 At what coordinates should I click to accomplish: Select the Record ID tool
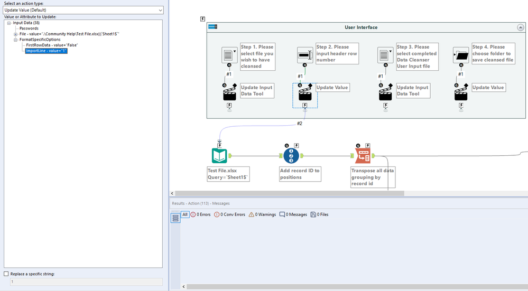[291, 156]
